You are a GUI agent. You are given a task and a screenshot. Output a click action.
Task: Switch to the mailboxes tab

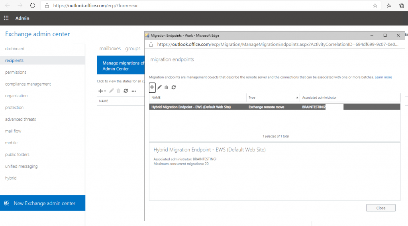110,49
